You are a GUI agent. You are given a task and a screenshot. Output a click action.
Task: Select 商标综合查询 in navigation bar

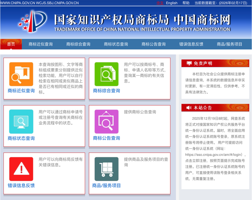coord(78,44)
